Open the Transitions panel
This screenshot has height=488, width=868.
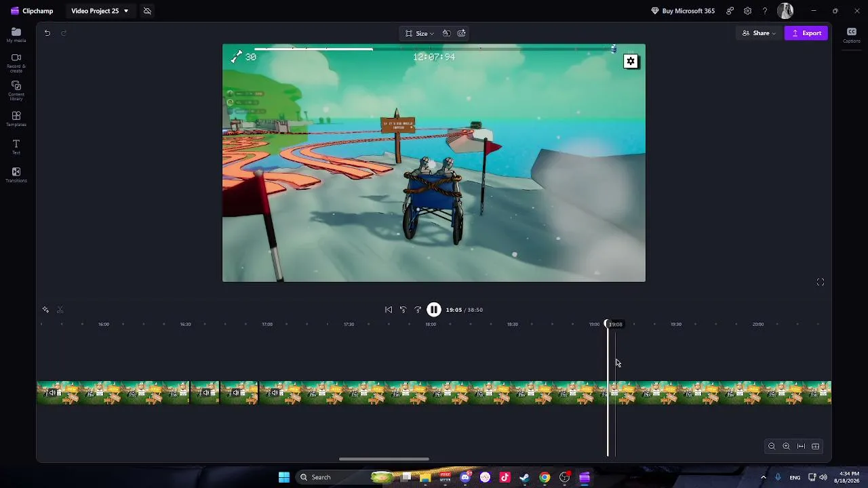coord(16,175)
